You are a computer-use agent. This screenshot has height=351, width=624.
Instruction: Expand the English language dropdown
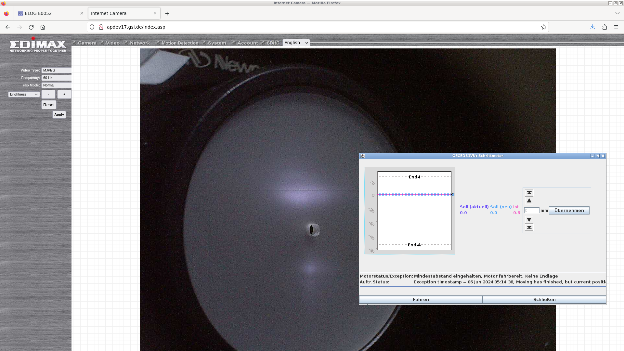296,43
